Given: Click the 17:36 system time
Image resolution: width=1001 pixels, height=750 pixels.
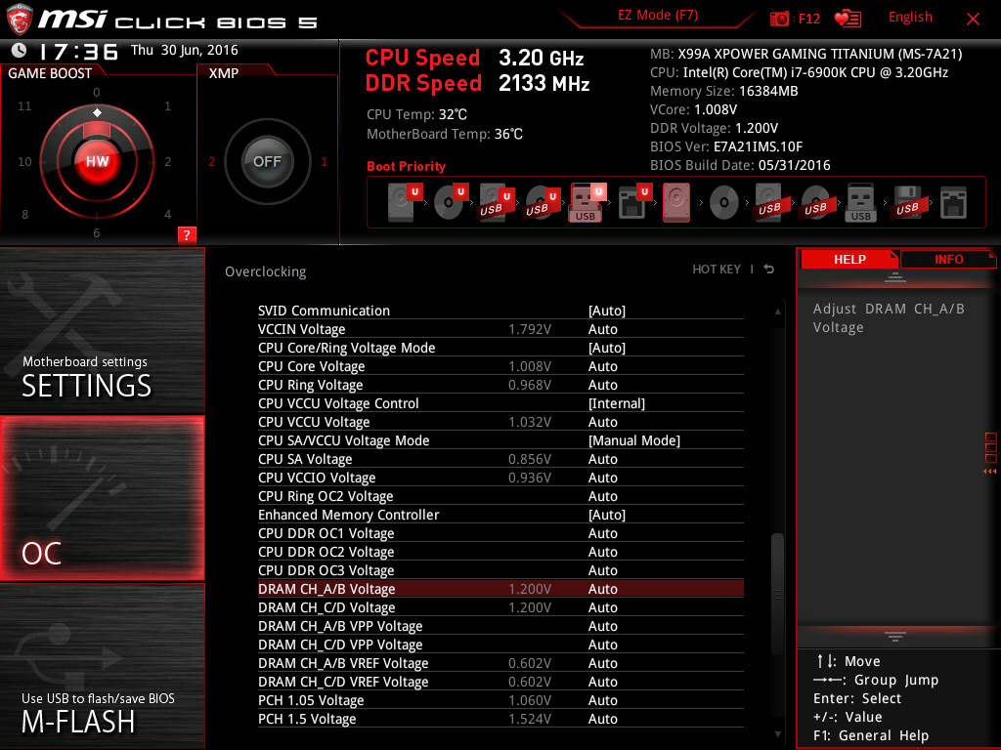Looking at the screenshot, I should [x=78, y=51].
